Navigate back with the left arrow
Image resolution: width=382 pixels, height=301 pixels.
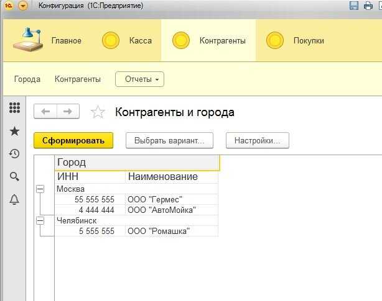point(45,112)
